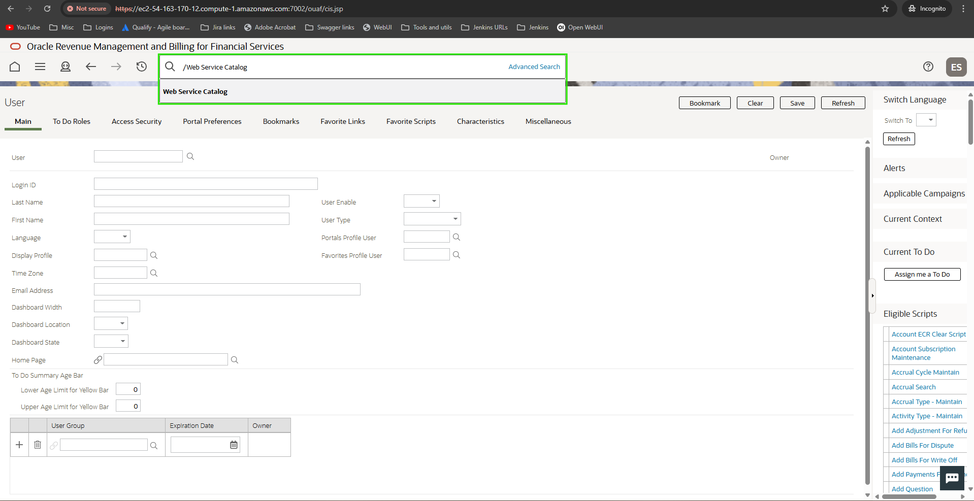Open the History clock icon

142,66
